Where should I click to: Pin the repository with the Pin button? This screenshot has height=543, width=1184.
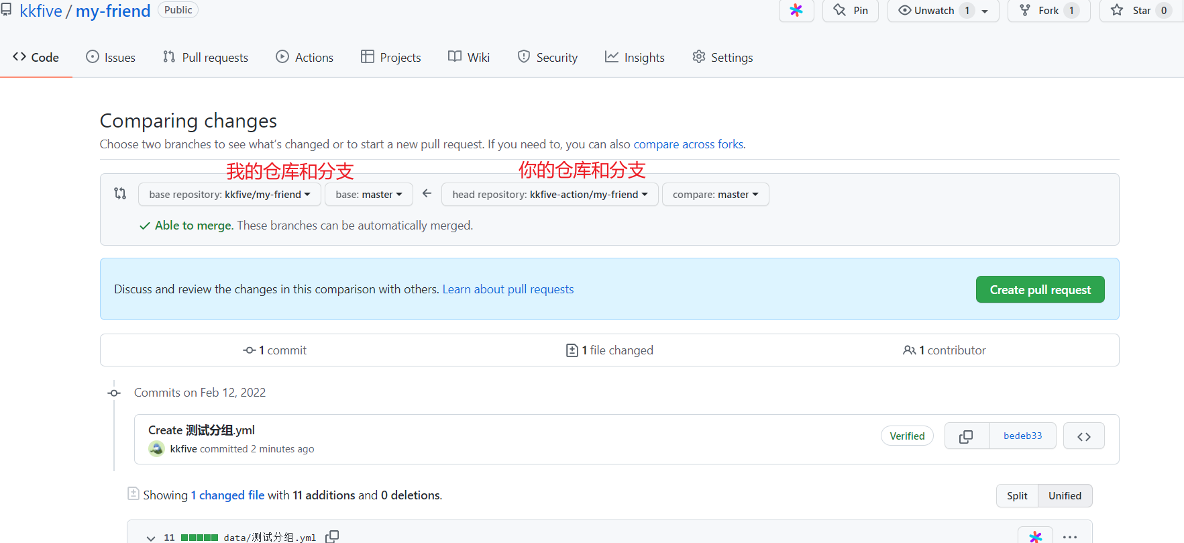pos(851,10)
